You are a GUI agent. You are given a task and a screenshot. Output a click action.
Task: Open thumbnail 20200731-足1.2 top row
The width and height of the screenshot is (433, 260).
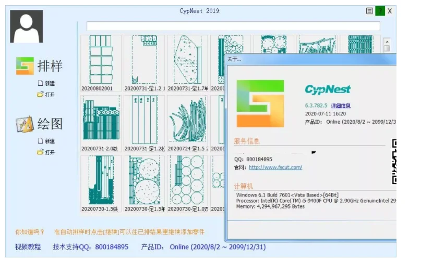(x=144, y=63)
